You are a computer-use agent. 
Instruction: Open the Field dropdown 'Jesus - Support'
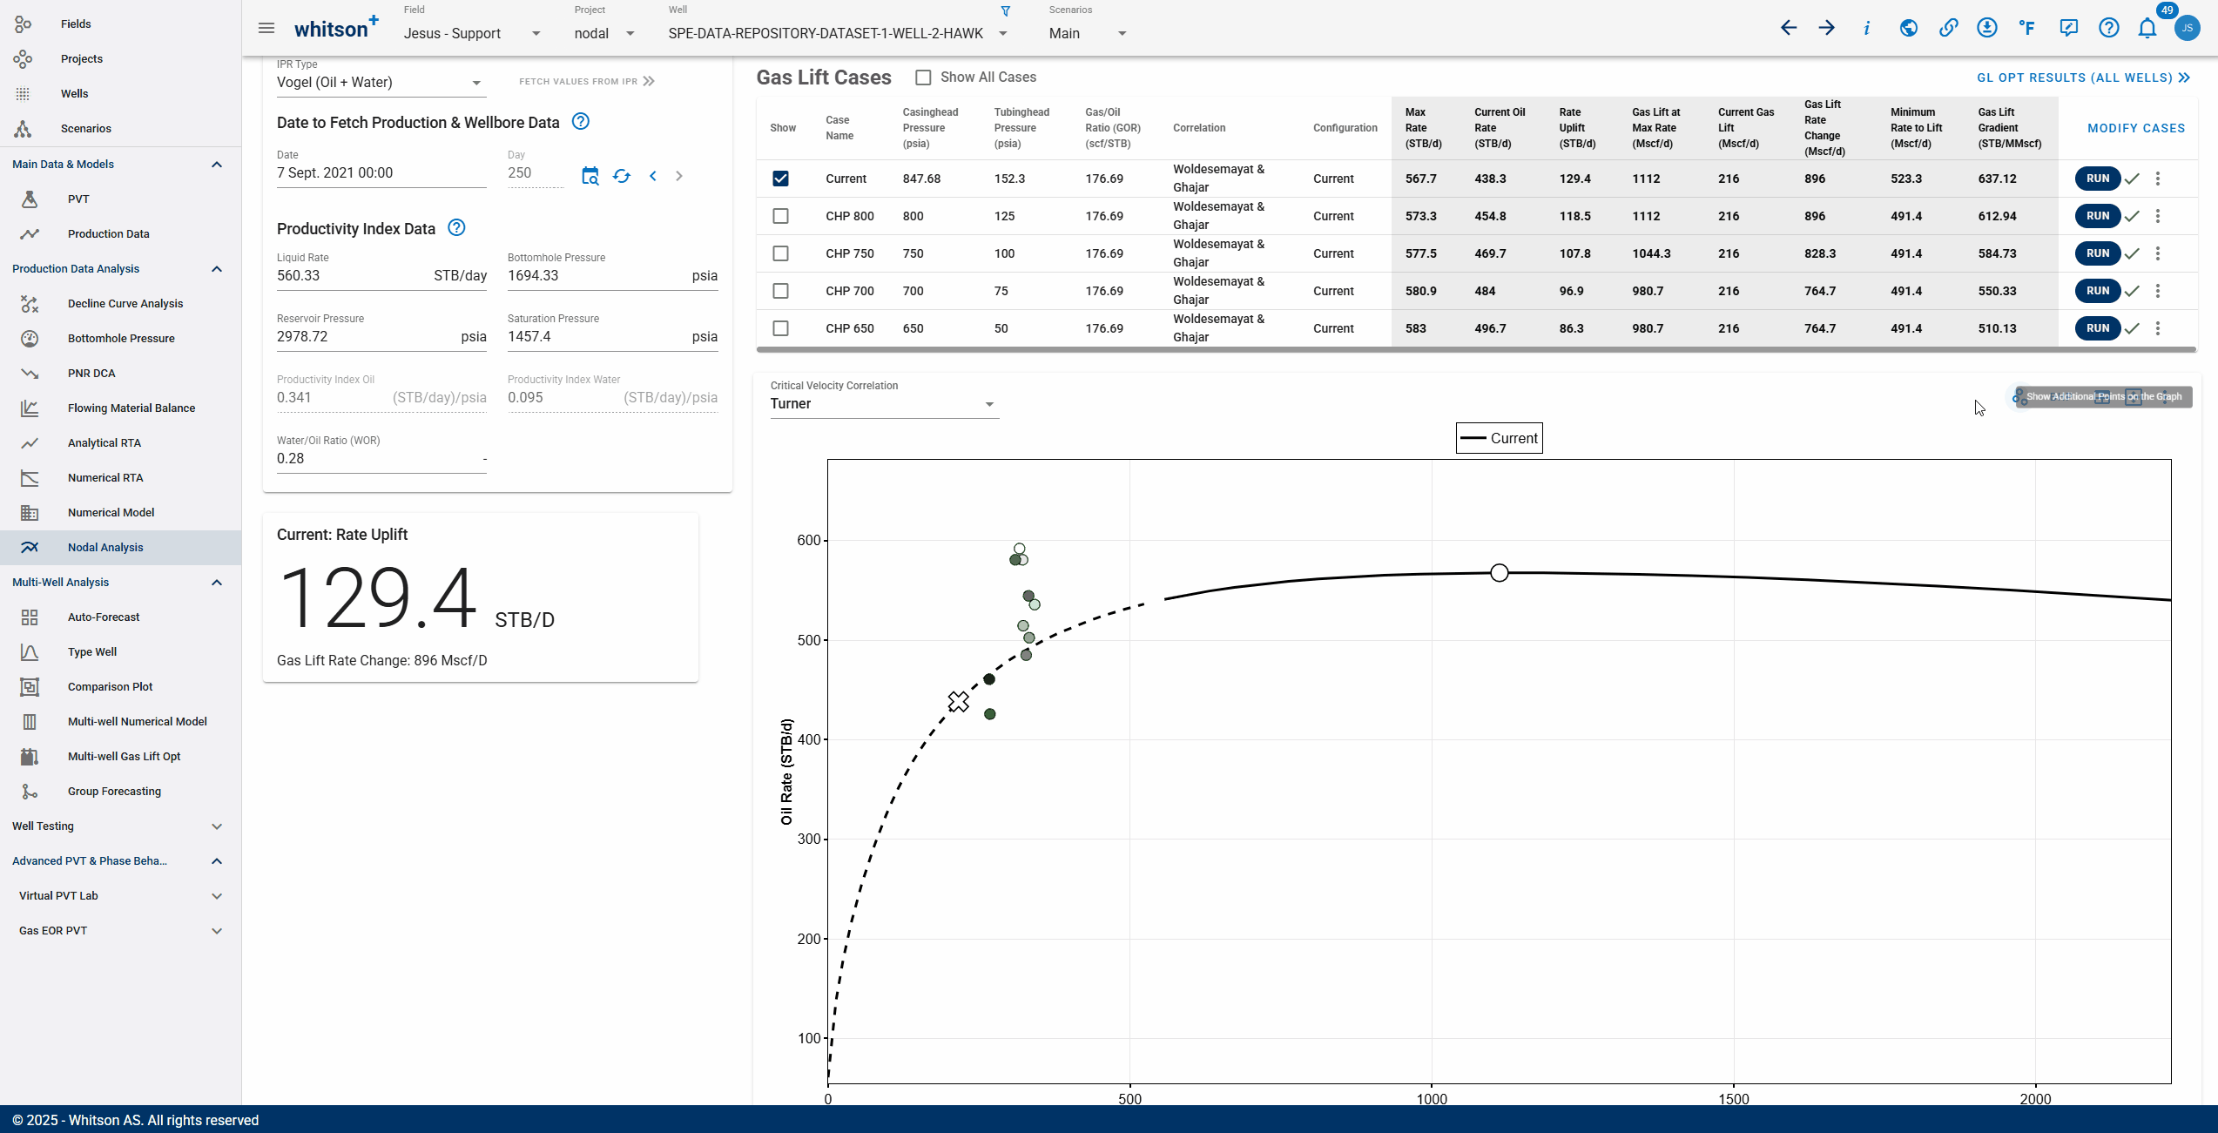pyautogui.click(x=472, y=33)
